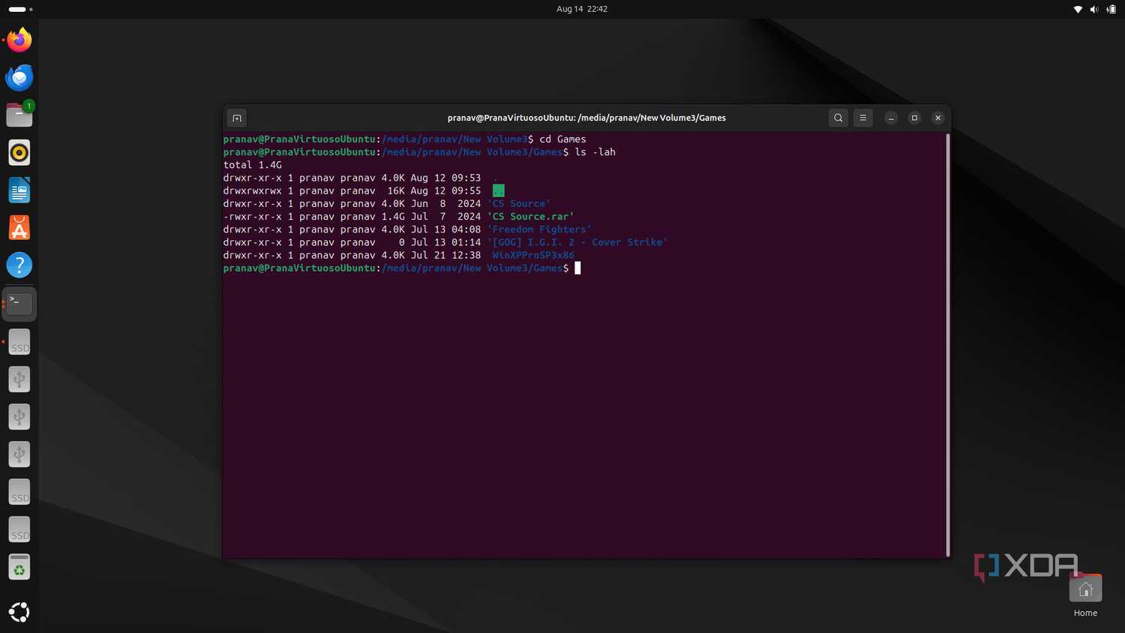
Task: Show Applications using the Ubuntu logo
Action: 19,612
